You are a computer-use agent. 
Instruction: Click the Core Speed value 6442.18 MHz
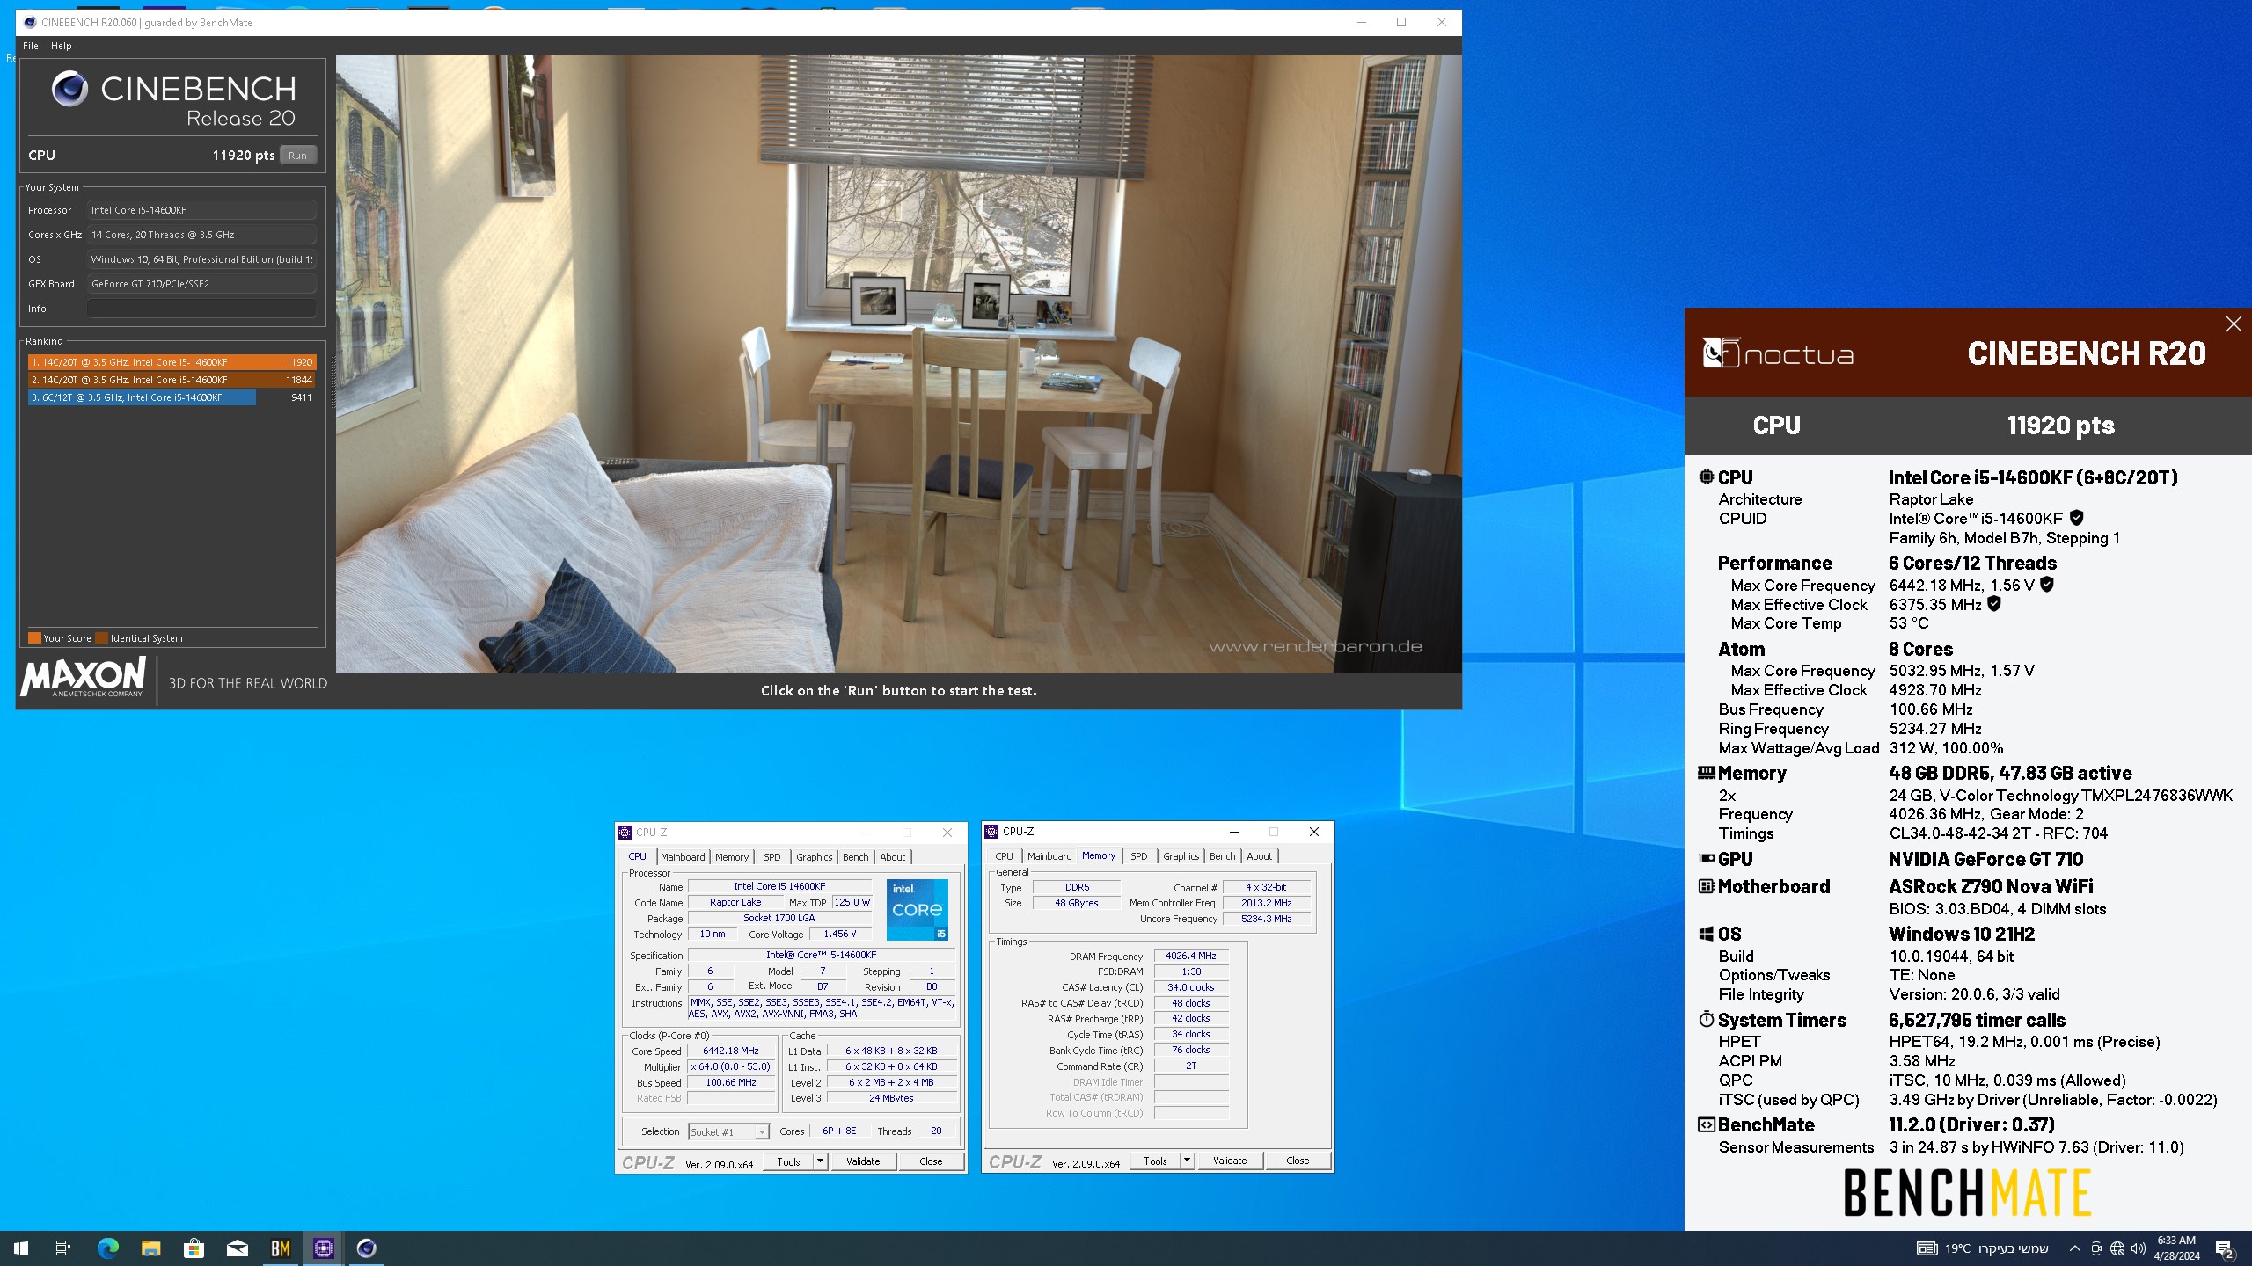point(730,1051)
